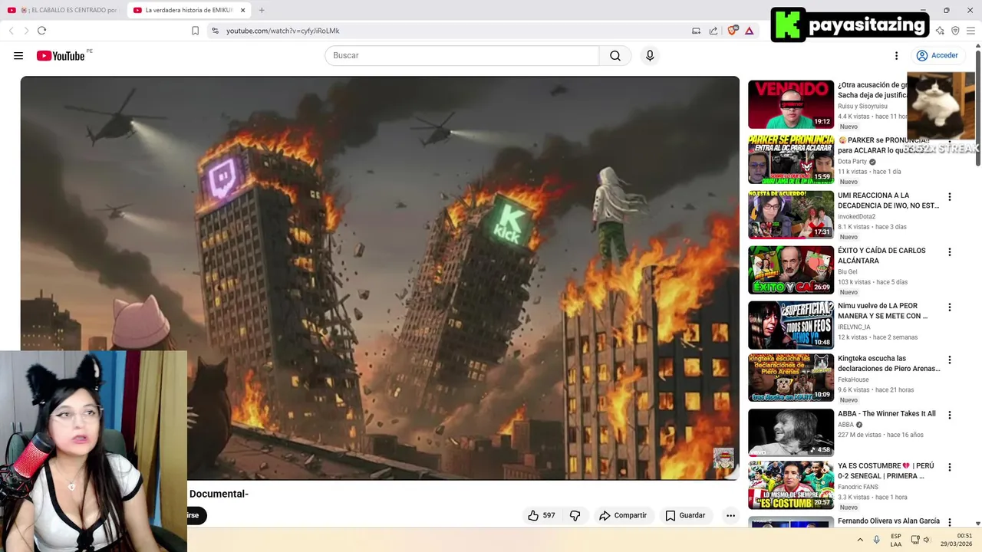Like the video with thumbs up
The height and width of the screenshot is (552, 982).
[x=540, y=516]
